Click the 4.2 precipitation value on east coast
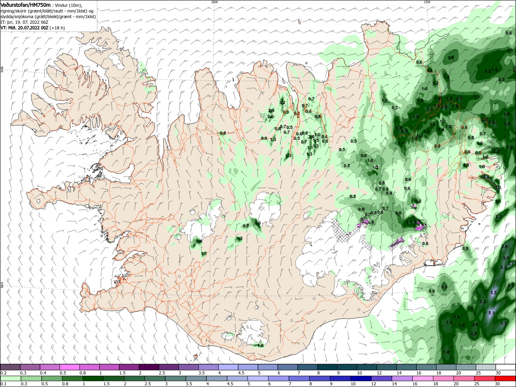This screenshot has width=516, height=387. click(486, 177)
